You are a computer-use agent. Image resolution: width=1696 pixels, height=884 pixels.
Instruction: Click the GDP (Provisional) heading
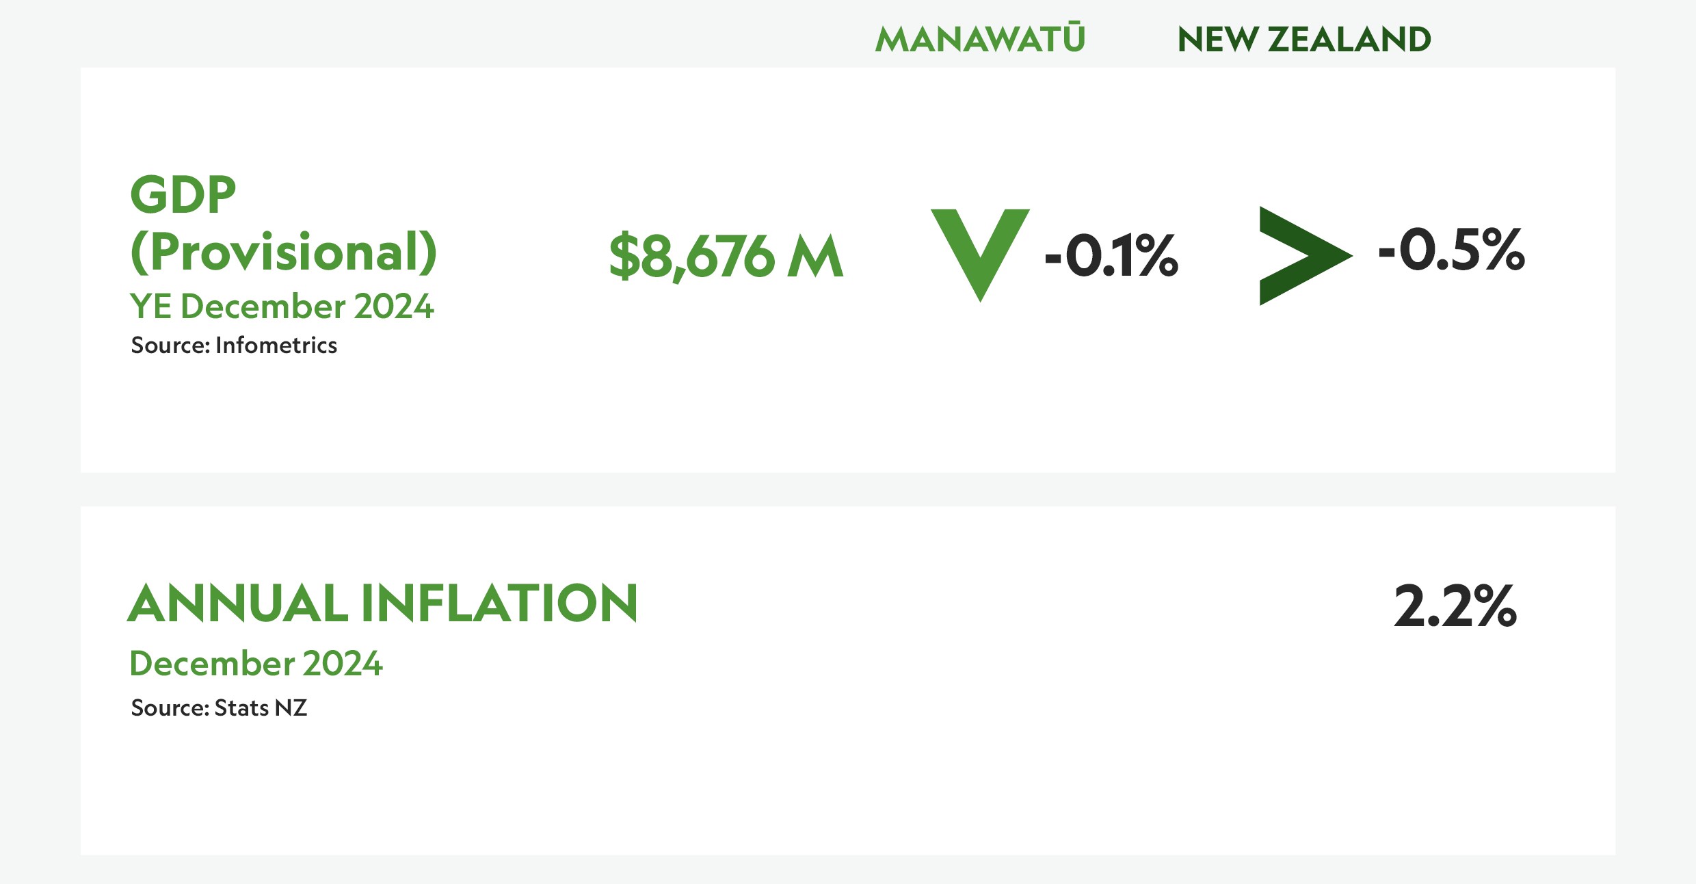click(x=283, y=224)
